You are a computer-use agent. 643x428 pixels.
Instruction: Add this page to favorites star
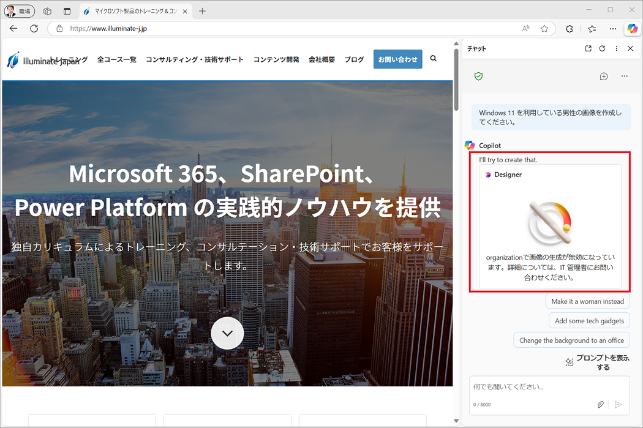tap(544, 28)
